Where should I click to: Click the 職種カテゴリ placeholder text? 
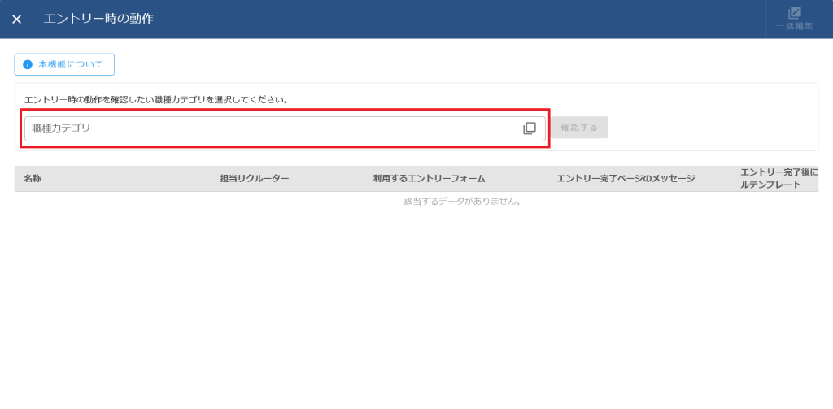(62, 128)
